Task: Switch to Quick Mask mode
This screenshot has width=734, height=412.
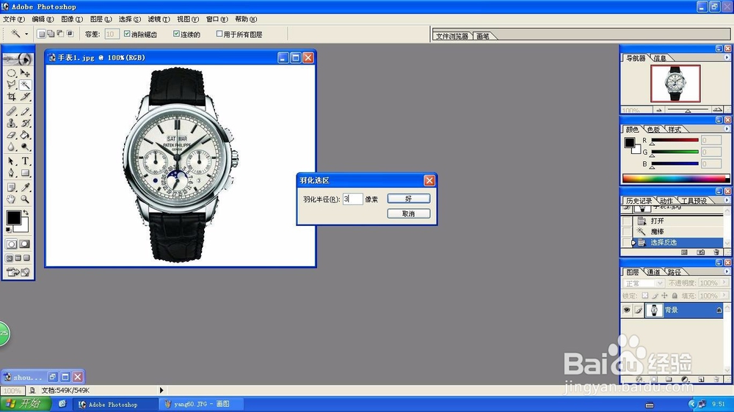Action: pos(25,244)
